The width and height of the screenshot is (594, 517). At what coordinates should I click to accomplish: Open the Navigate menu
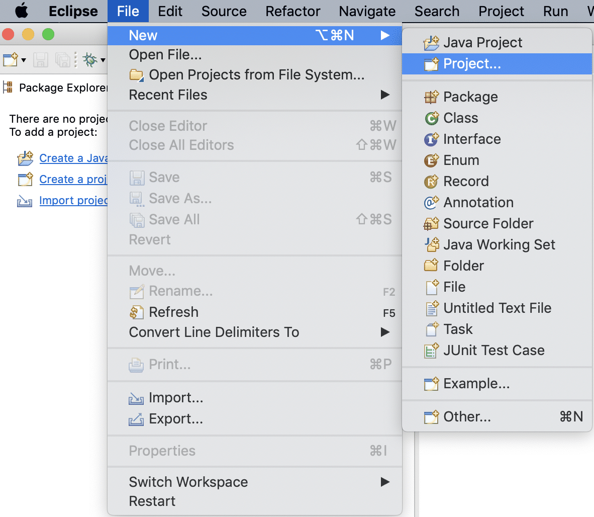pyautogui.click(x=367, y=11)
